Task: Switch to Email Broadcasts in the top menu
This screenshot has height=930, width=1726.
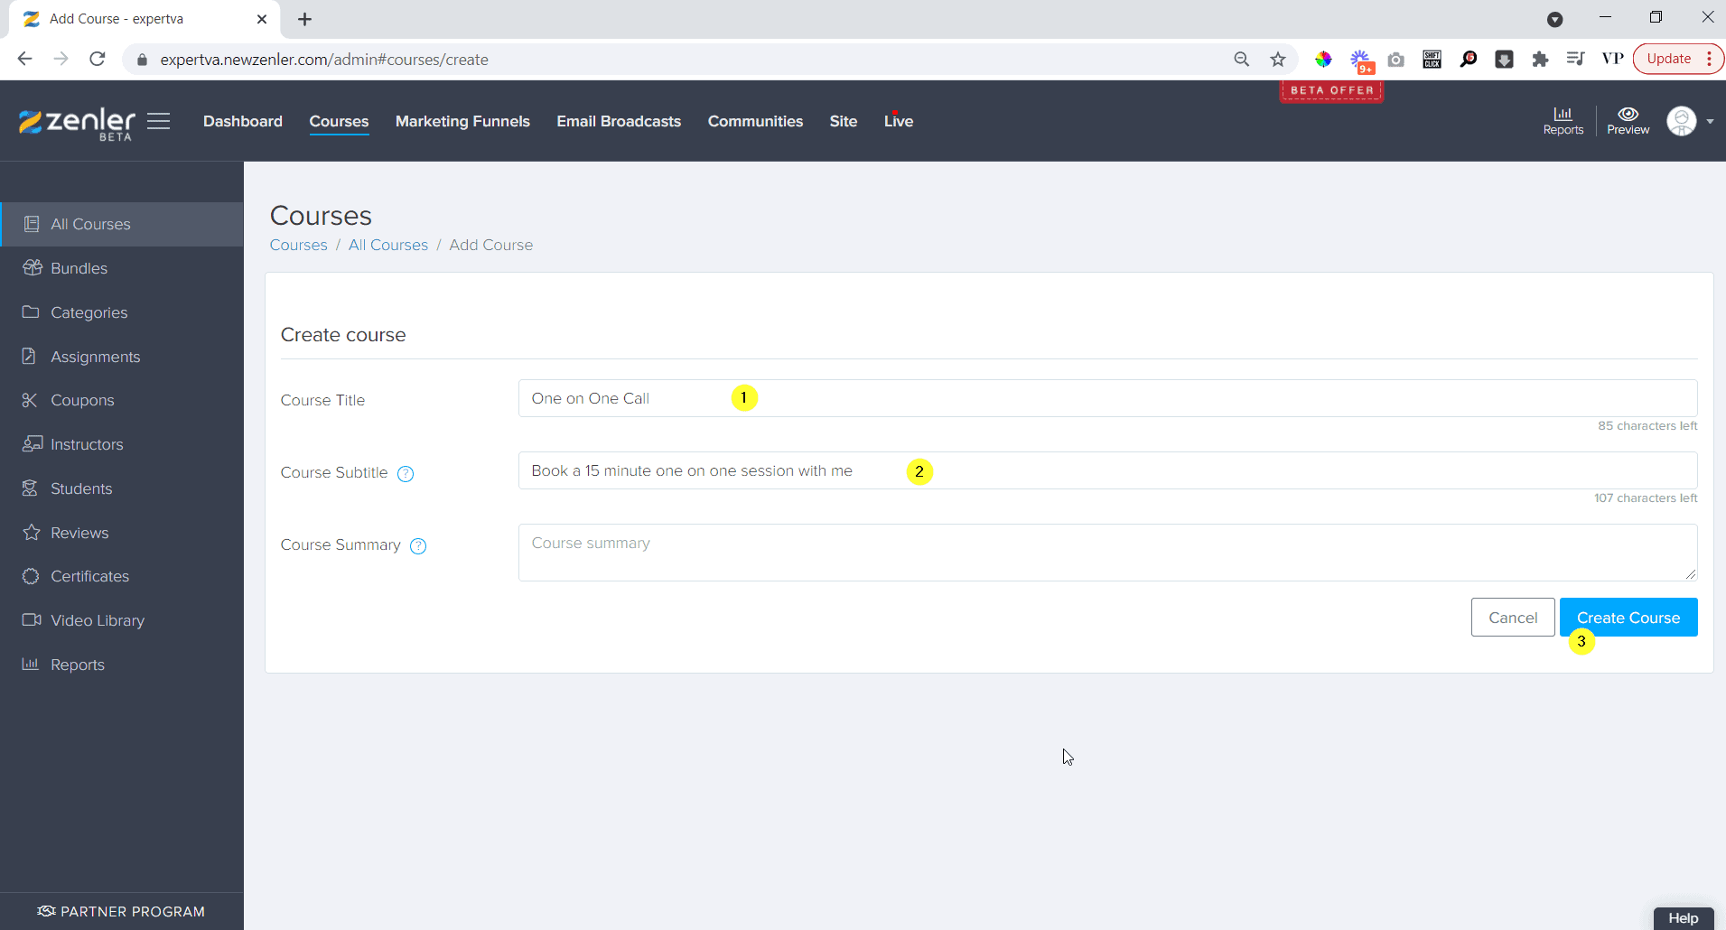Action: pos(619,121)
